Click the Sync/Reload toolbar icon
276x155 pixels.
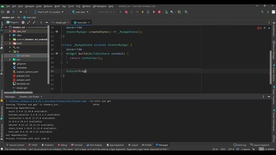[13, 12]
